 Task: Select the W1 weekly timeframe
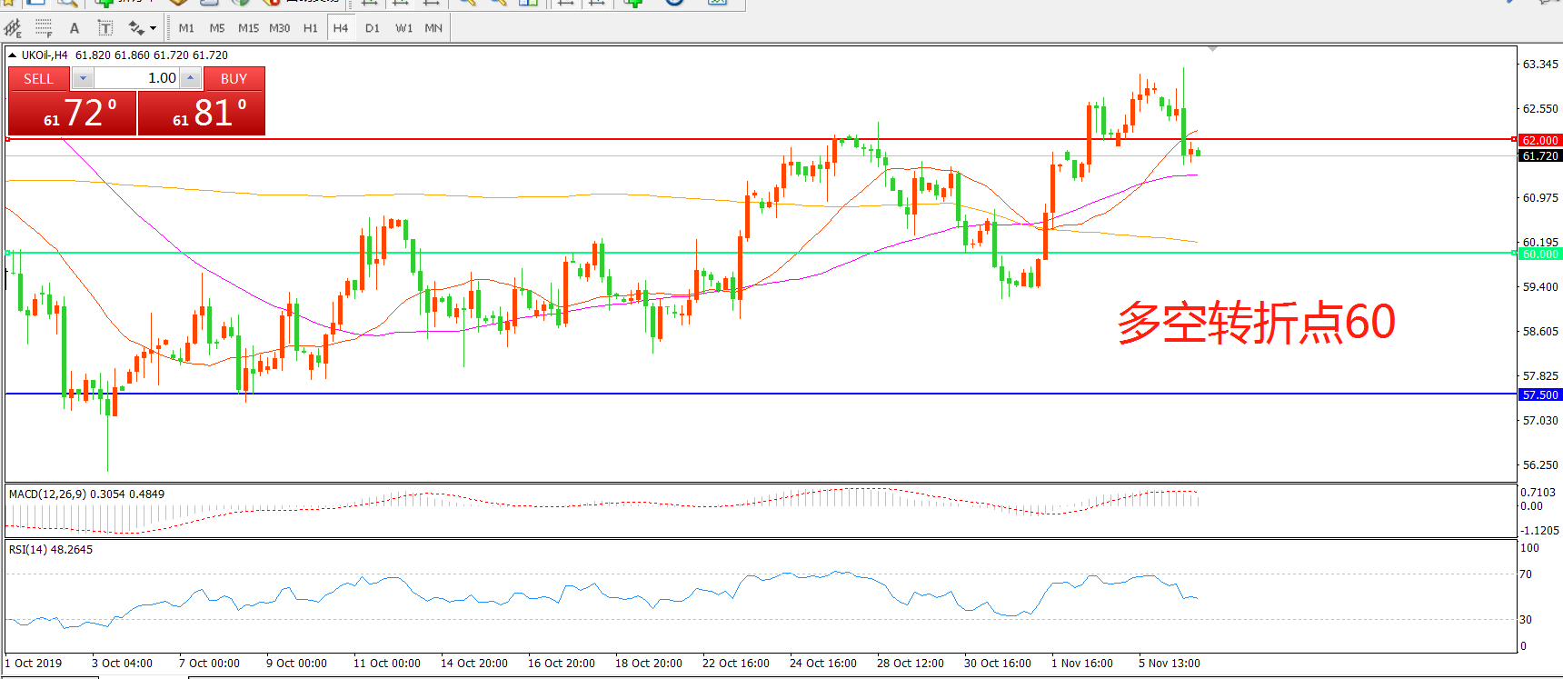pyautogui.click(x=403, y=28)
